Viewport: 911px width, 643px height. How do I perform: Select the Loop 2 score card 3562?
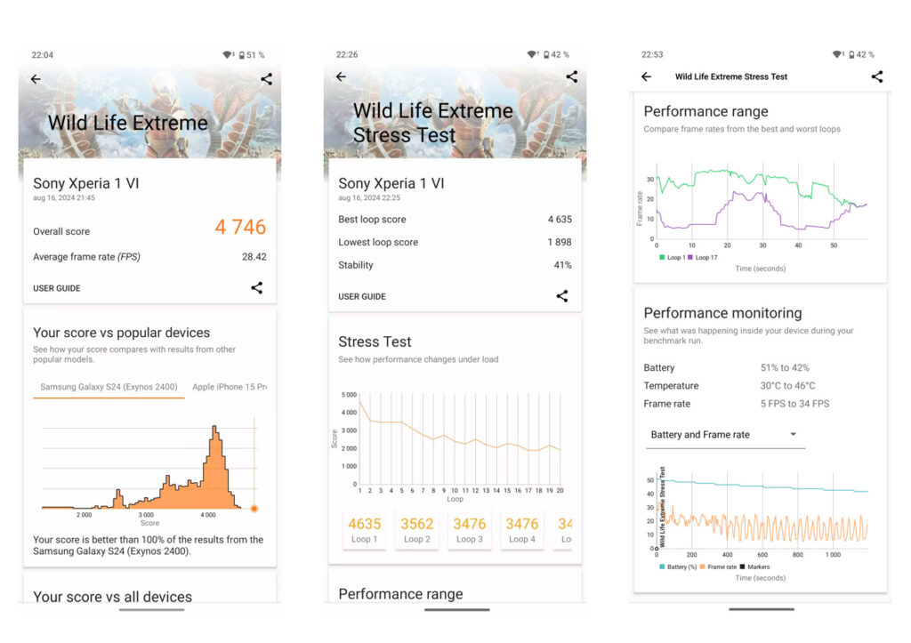point(416,530)
